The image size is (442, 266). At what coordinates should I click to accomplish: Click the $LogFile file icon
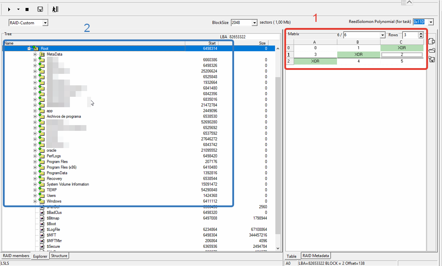(x=42, y=229)
